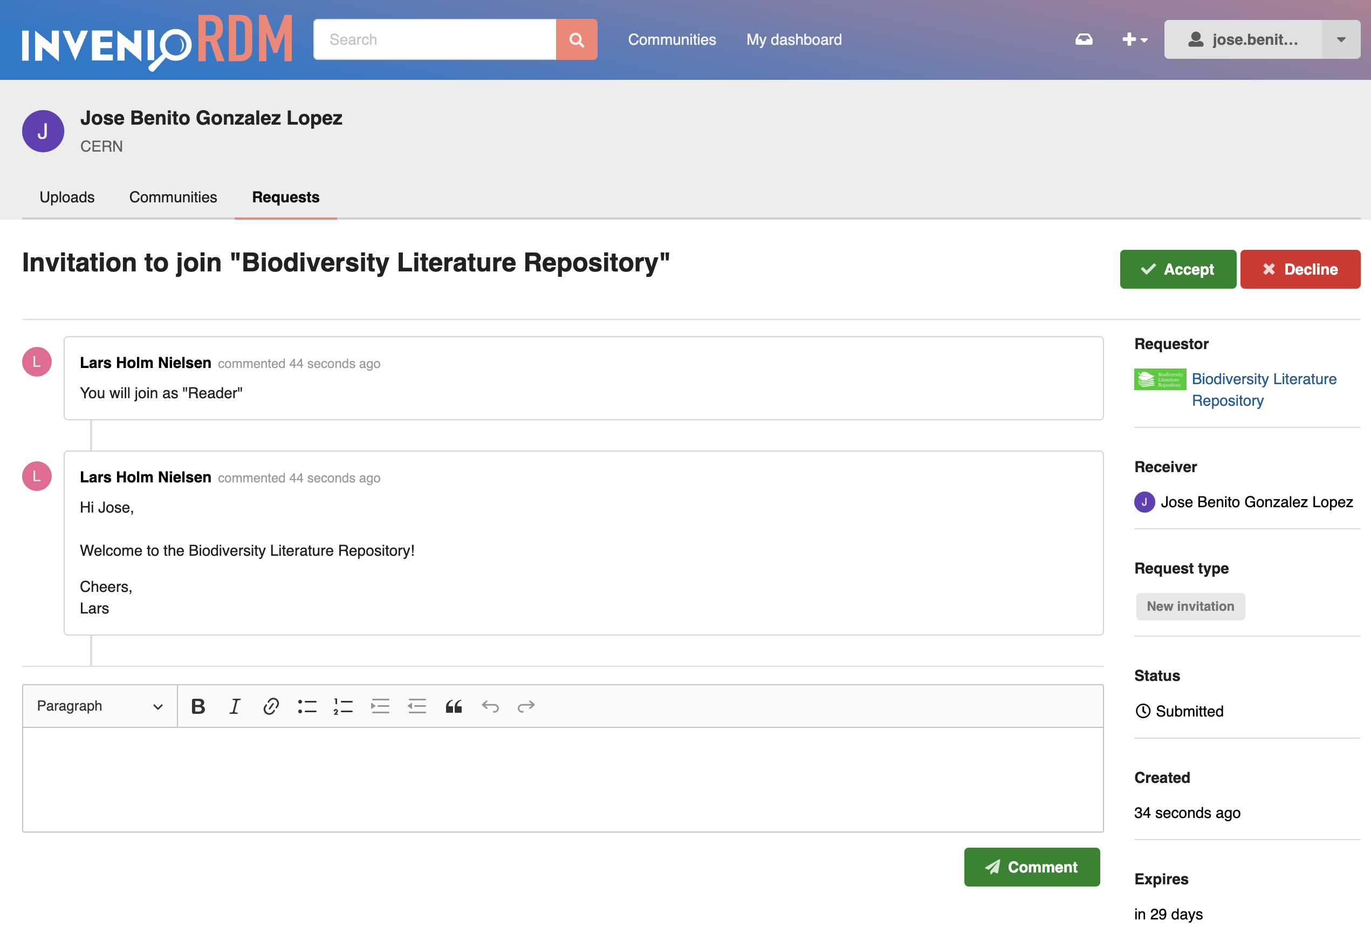The image size is (1371, 941).
Task: Open the inbox requests icon
Action: click(x=1084, y=39)
